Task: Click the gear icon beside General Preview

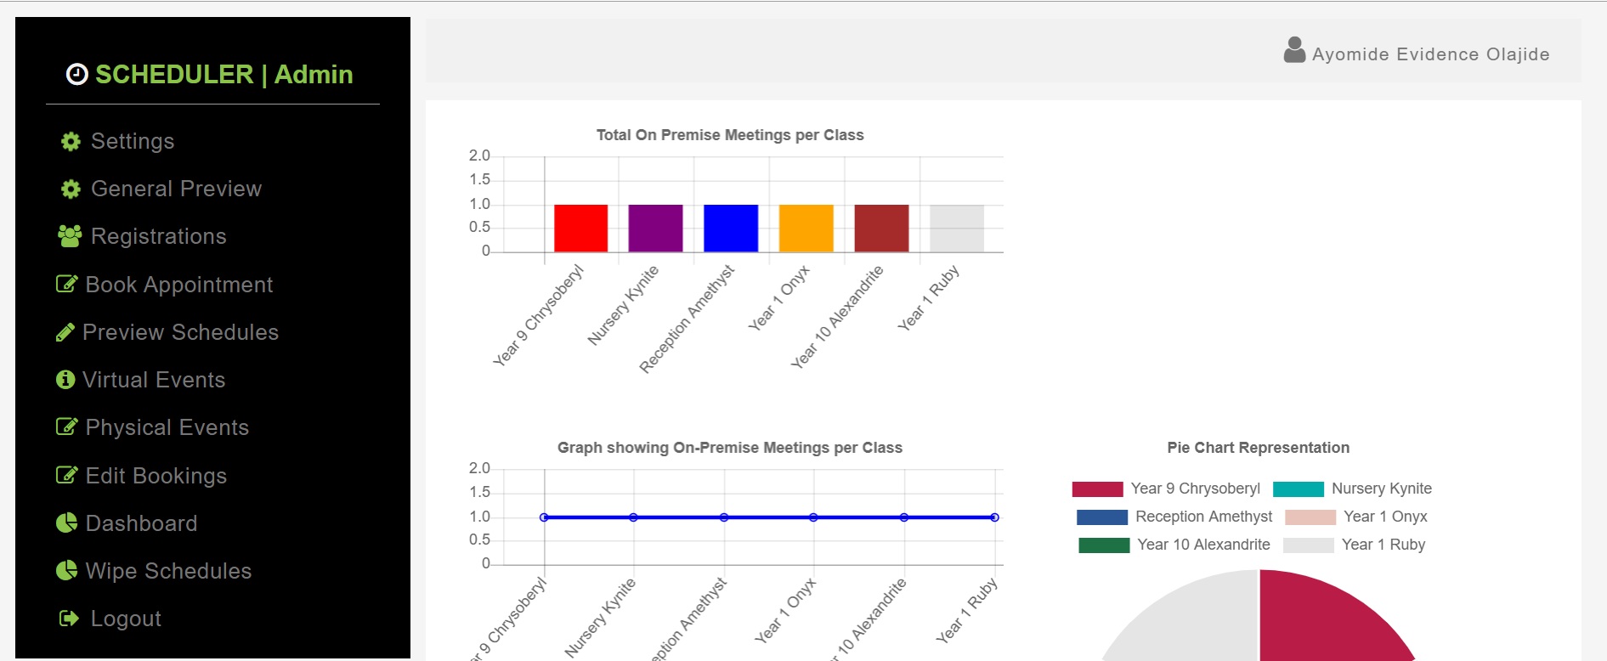Action: [x=71, y=189]
